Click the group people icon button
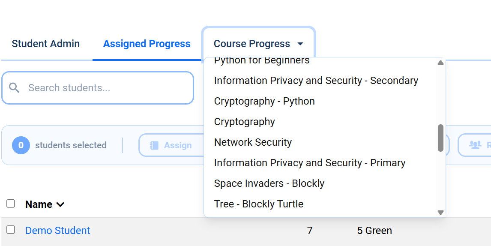 (475, 145)
